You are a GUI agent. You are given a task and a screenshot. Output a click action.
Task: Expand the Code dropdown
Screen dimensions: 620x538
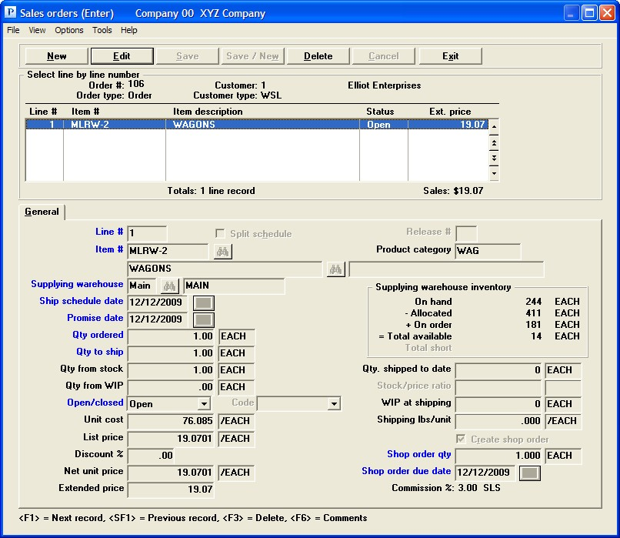[334, 404]
